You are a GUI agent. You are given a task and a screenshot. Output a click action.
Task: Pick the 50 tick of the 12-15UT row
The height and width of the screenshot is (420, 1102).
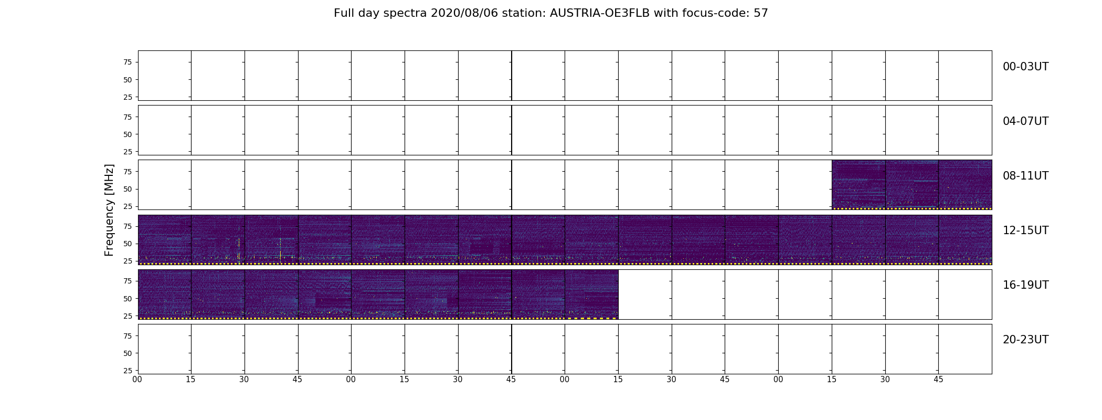[128, 244]
